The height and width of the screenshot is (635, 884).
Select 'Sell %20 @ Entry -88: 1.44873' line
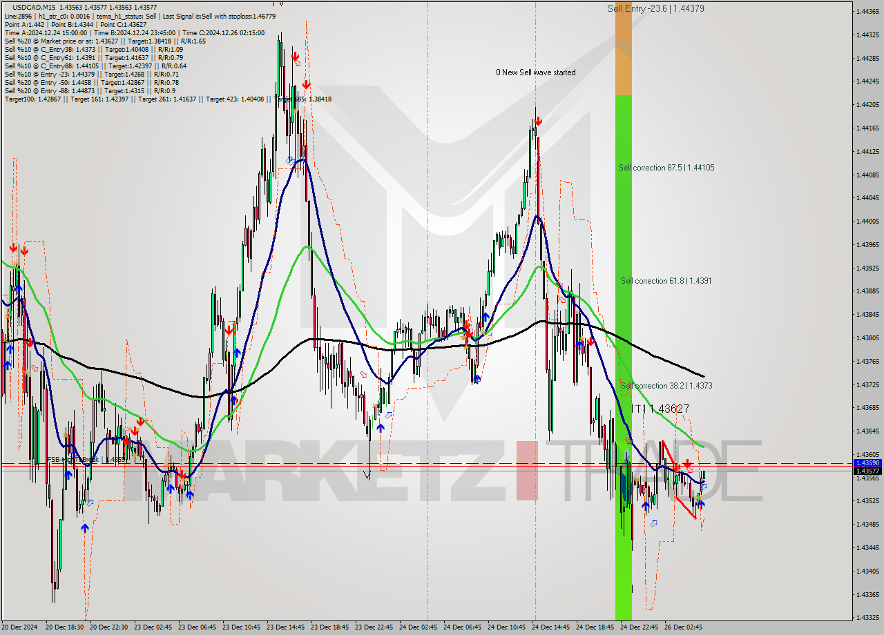90,91
